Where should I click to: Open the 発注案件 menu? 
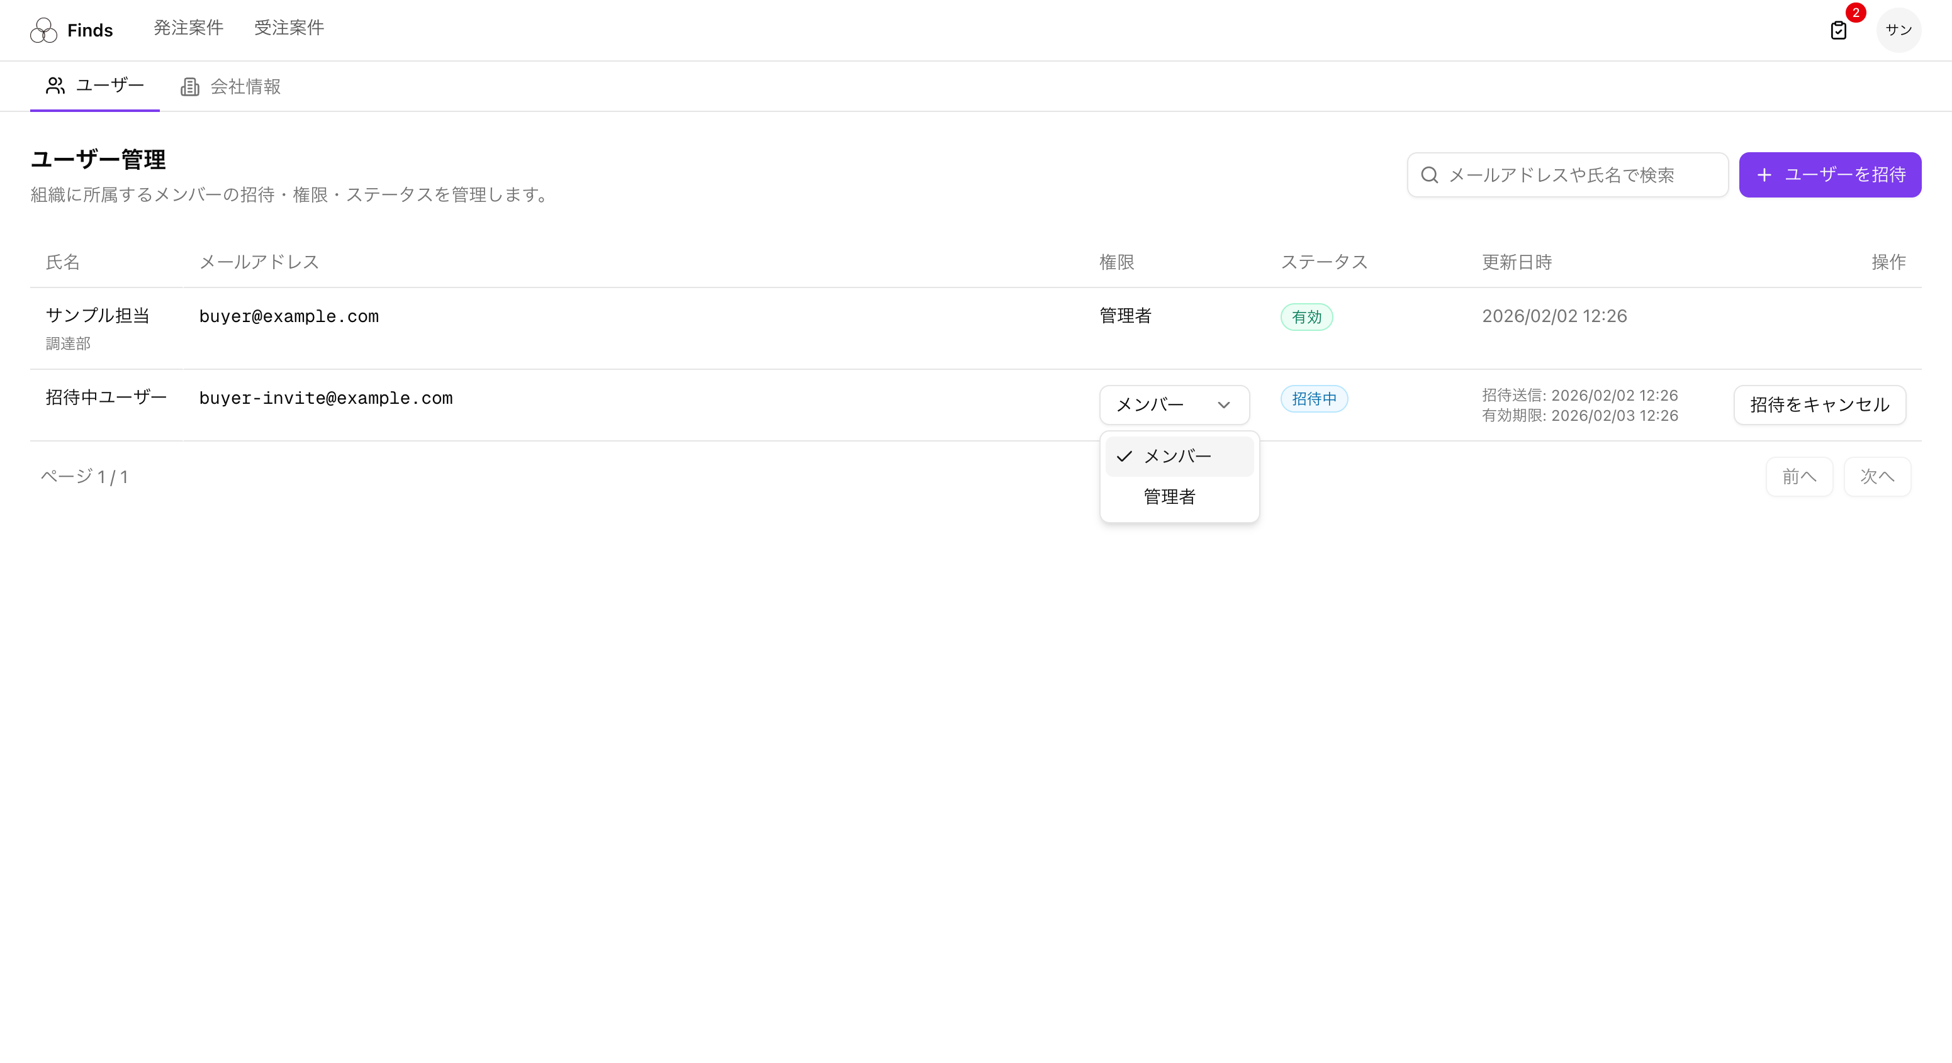coord(188,28)
